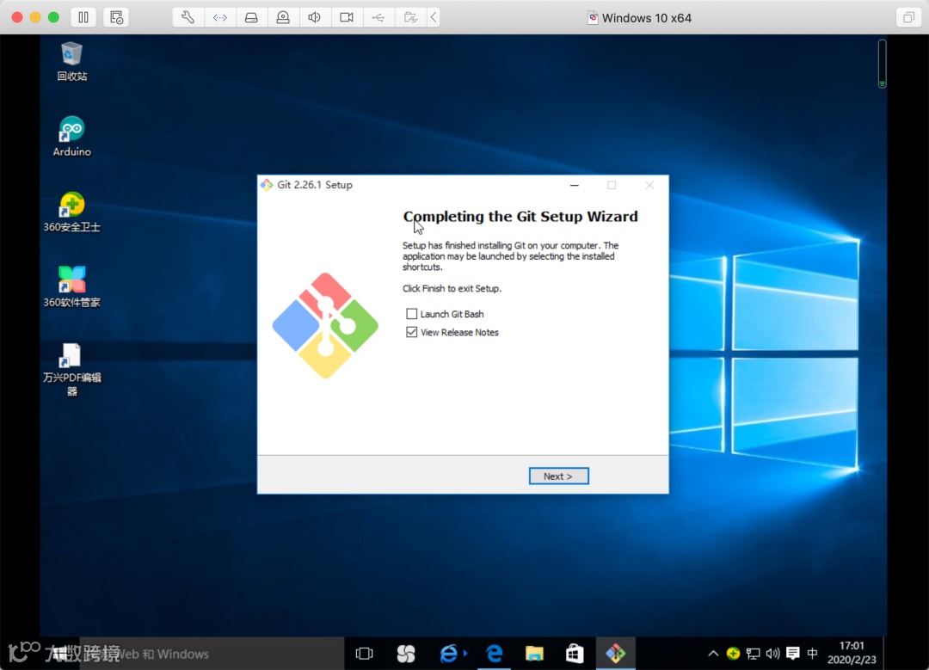Click the 360 security tray icon
The image size is (929, 670).
point(733,654)
